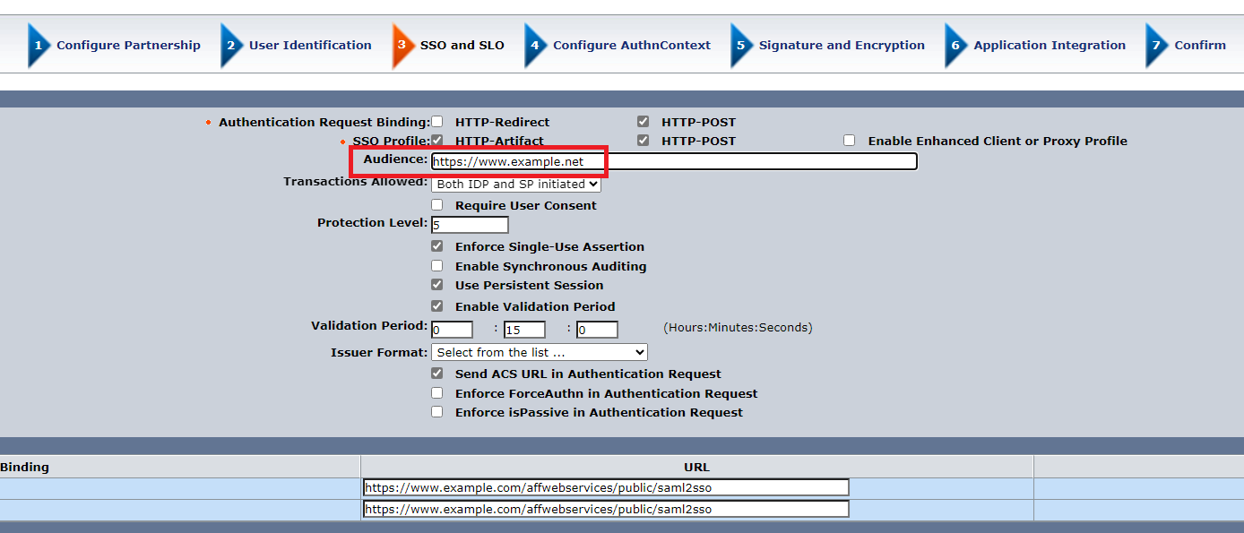
Task: Toggle HTTP-Artifact SSO profile checkbox
Action: 437,140
